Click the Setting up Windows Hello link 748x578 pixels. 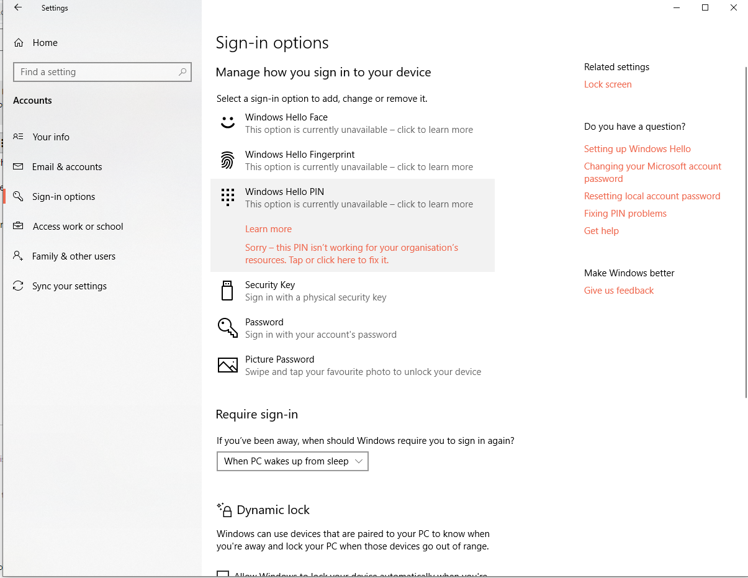(638, 148)
